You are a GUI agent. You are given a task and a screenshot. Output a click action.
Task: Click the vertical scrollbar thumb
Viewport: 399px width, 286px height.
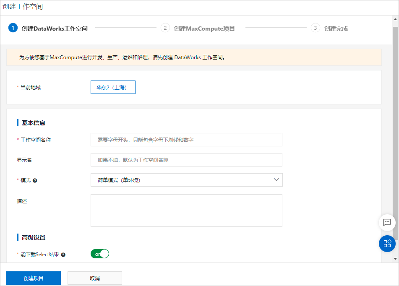pos(395,133)
